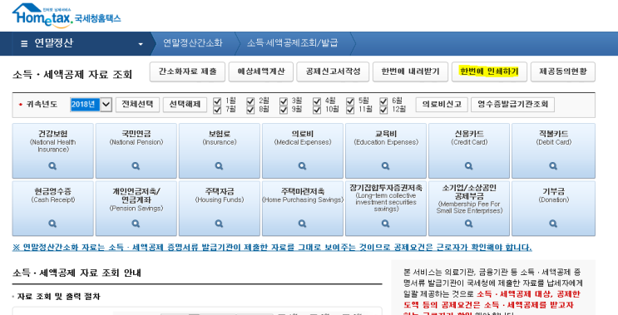
Task: Go to 소득·세액공제조회/발급 breadcrumb tab
Action: coord(293,43)
